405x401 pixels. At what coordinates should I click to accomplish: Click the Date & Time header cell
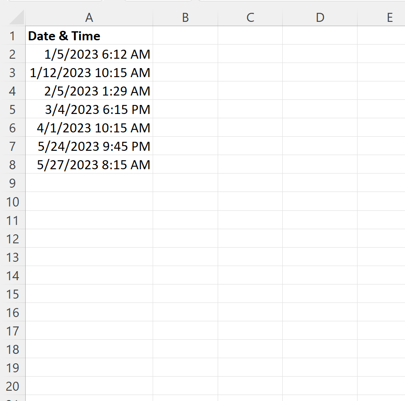(89, 36)
